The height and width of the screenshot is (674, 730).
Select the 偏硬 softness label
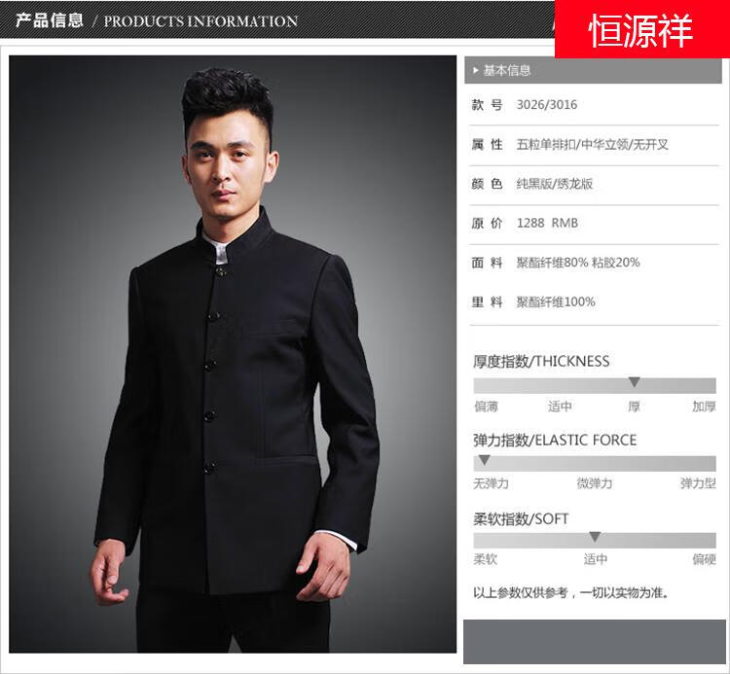click(704, 558)
